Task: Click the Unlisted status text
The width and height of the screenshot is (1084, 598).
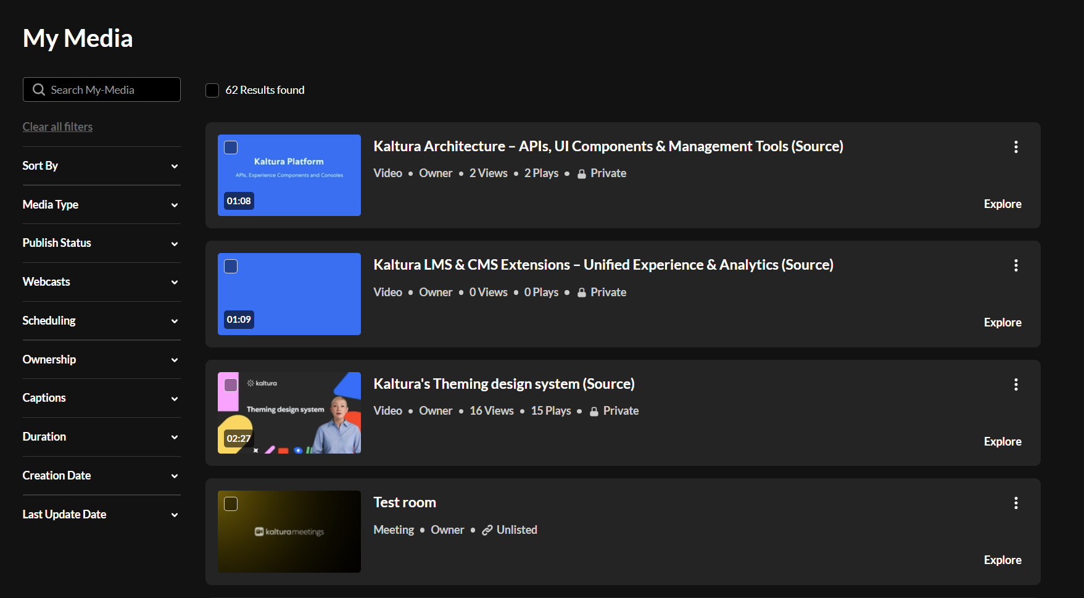Action: [517, 530]
